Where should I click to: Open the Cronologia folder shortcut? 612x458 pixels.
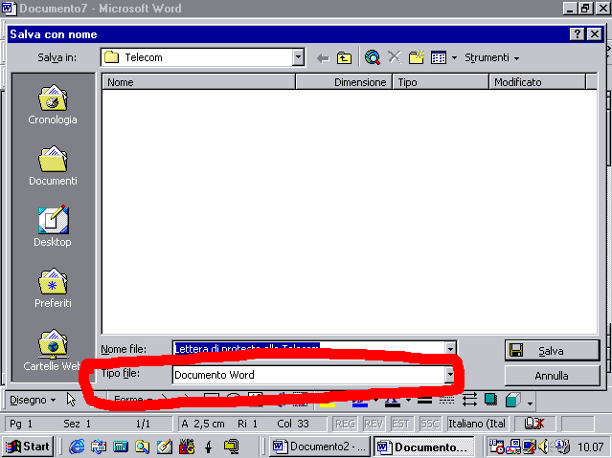pyautogui.click(x=53, y=104)
